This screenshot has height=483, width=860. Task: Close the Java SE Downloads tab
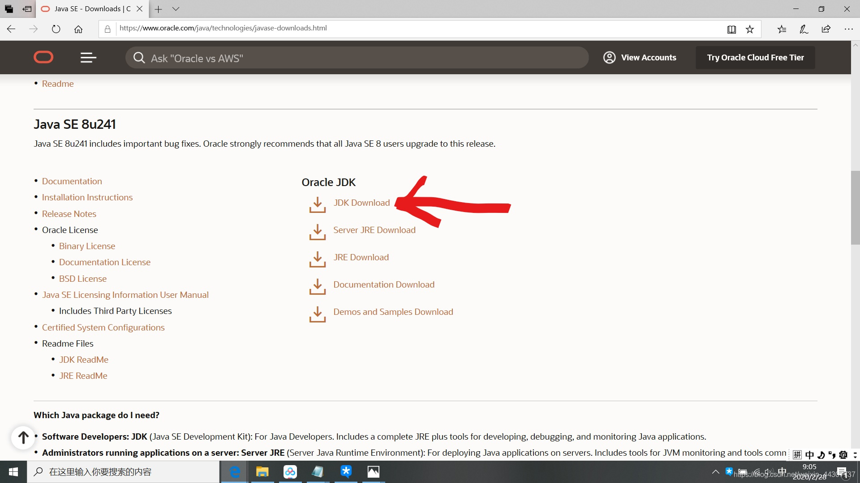[140, 9]
